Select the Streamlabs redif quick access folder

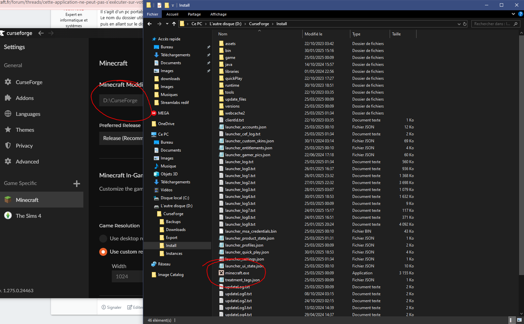pos(175,103)
